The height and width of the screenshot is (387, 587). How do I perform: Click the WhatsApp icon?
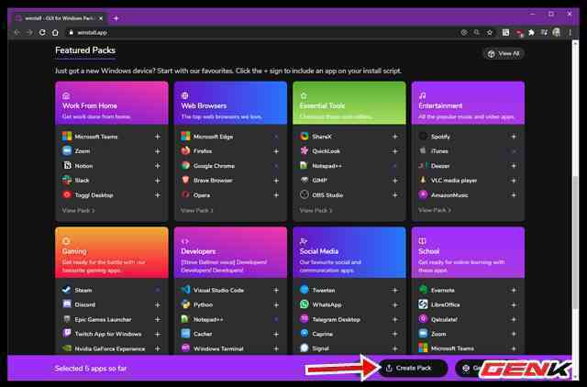[x=305, y=304]
